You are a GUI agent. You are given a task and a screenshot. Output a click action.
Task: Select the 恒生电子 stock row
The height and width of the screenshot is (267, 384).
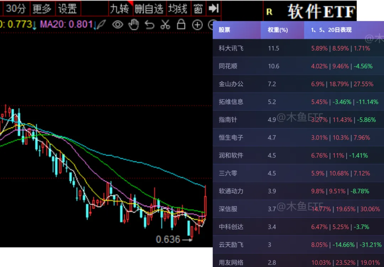click(298, 137)
